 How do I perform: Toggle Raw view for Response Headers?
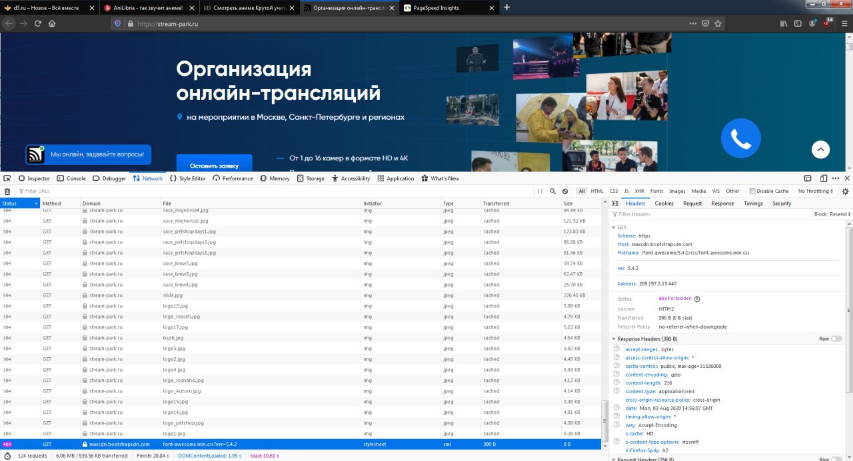point(836,339)
